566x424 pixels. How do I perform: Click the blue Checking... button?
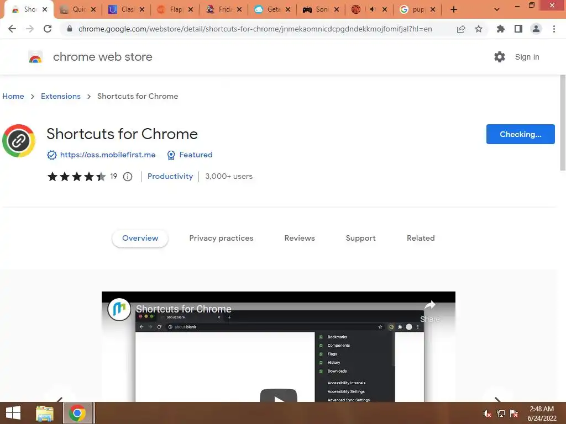pyautogui.click(x=521, y=134)
